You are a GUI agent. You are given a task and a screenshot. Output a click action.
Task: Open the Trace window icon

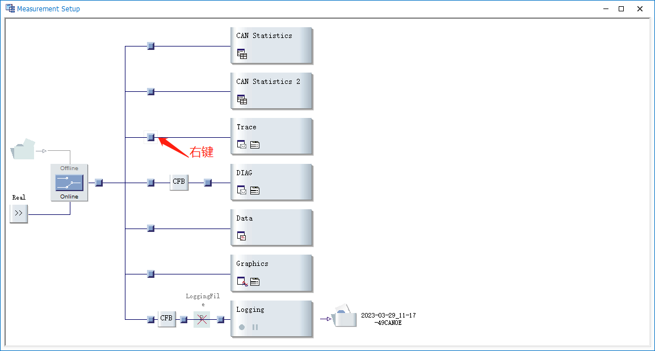coord(241,144)
